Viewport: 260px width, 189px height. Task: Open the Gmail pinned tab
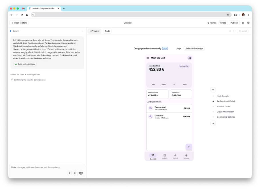(x=23, y=9)
